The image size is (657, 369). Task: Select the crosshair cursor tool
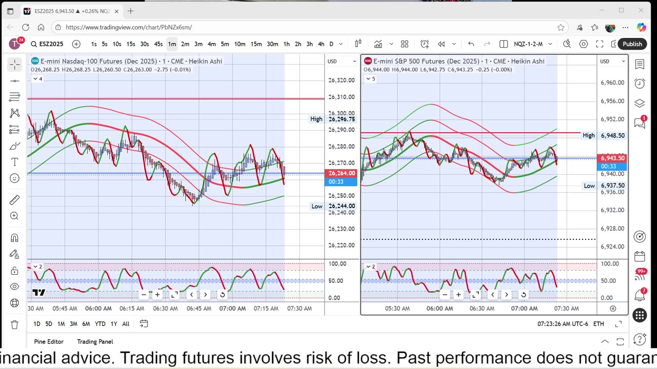click(14, 65)
